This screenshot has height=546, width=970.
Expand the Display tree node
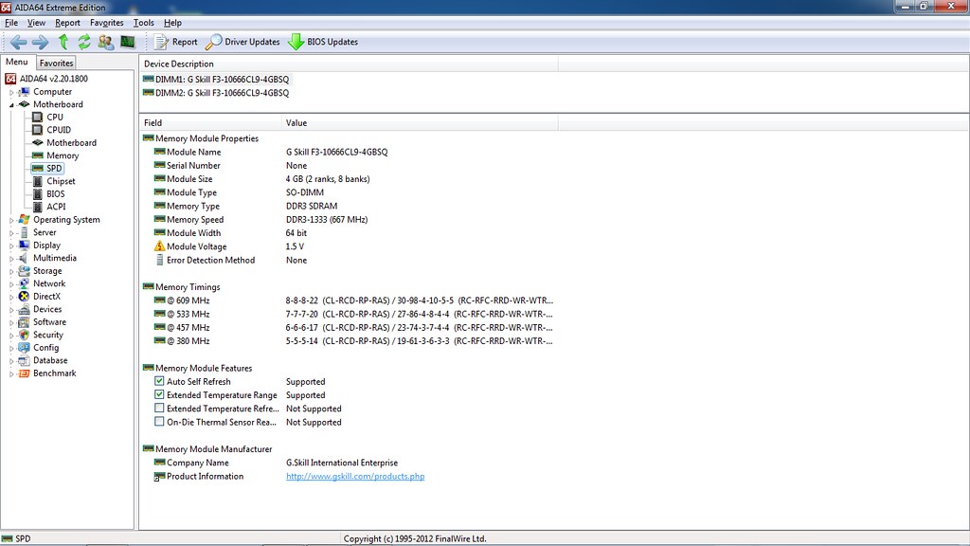click(11, 246)
